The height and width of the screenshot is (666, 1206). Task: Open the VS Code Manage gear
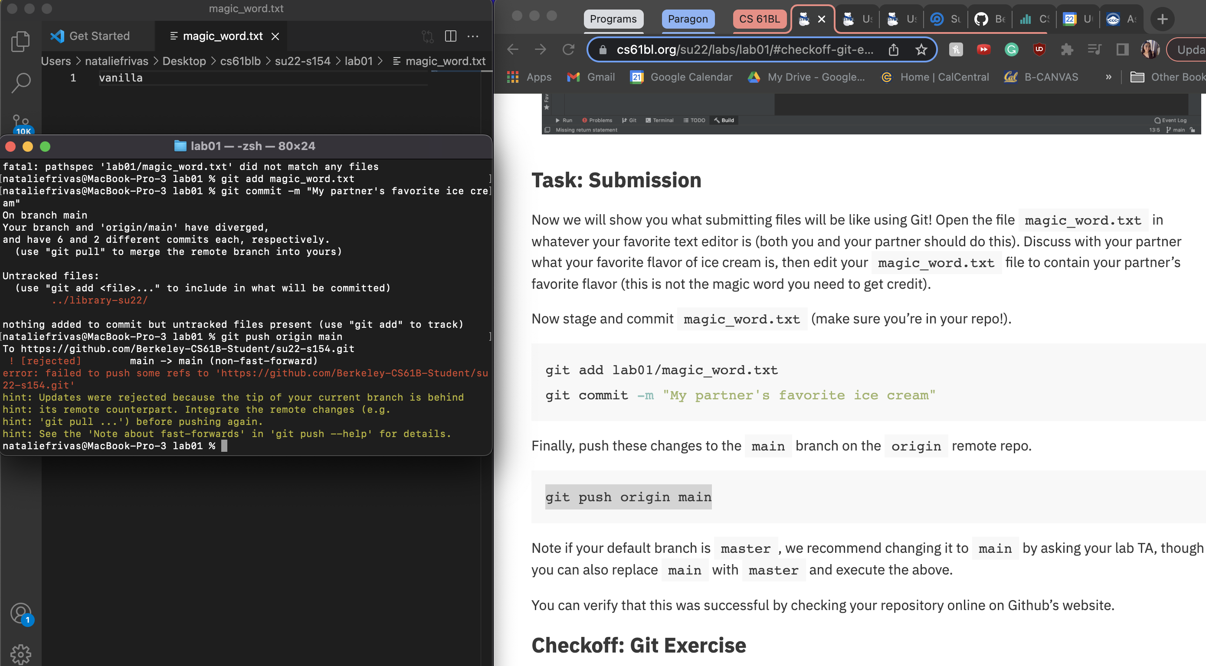point(20,654)
